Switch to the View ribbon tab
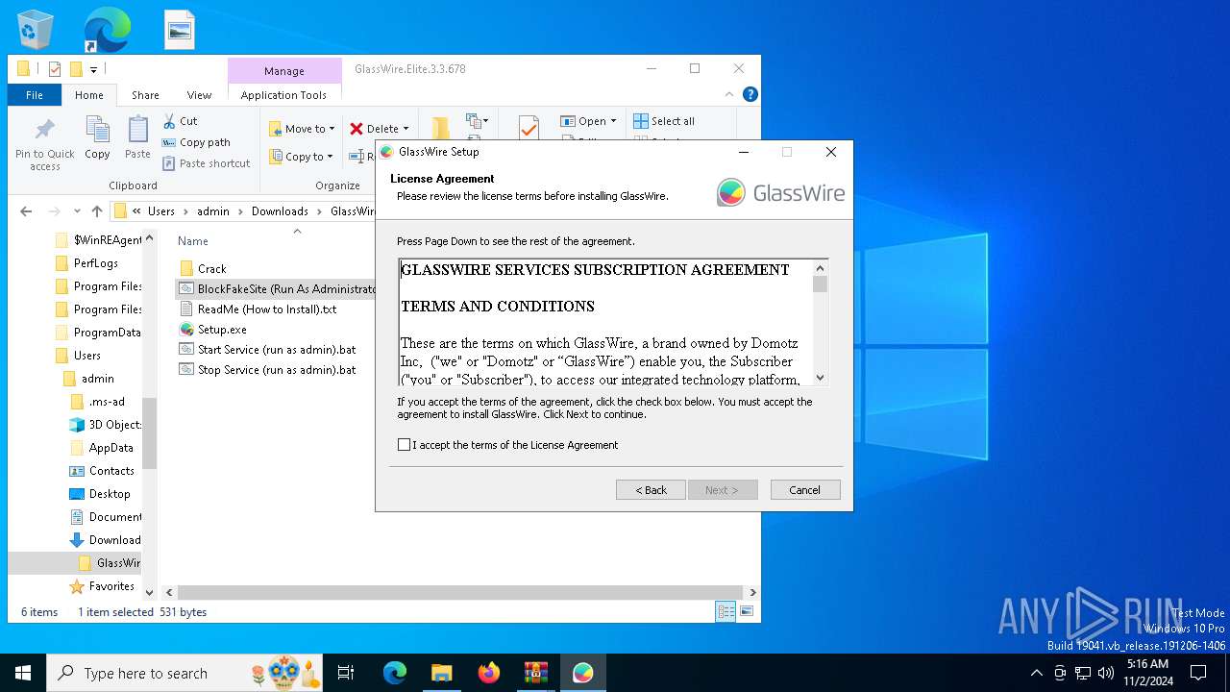 [x=199, y=95]
